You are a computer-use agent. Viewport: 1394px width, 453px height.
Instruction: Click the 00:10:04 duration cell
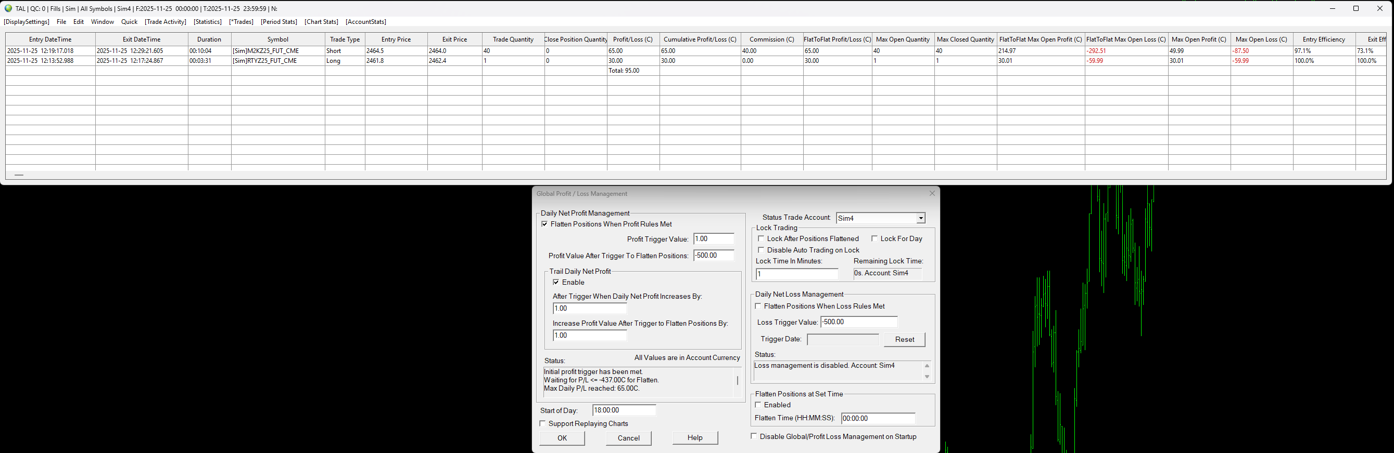click(x=209, y=51)
